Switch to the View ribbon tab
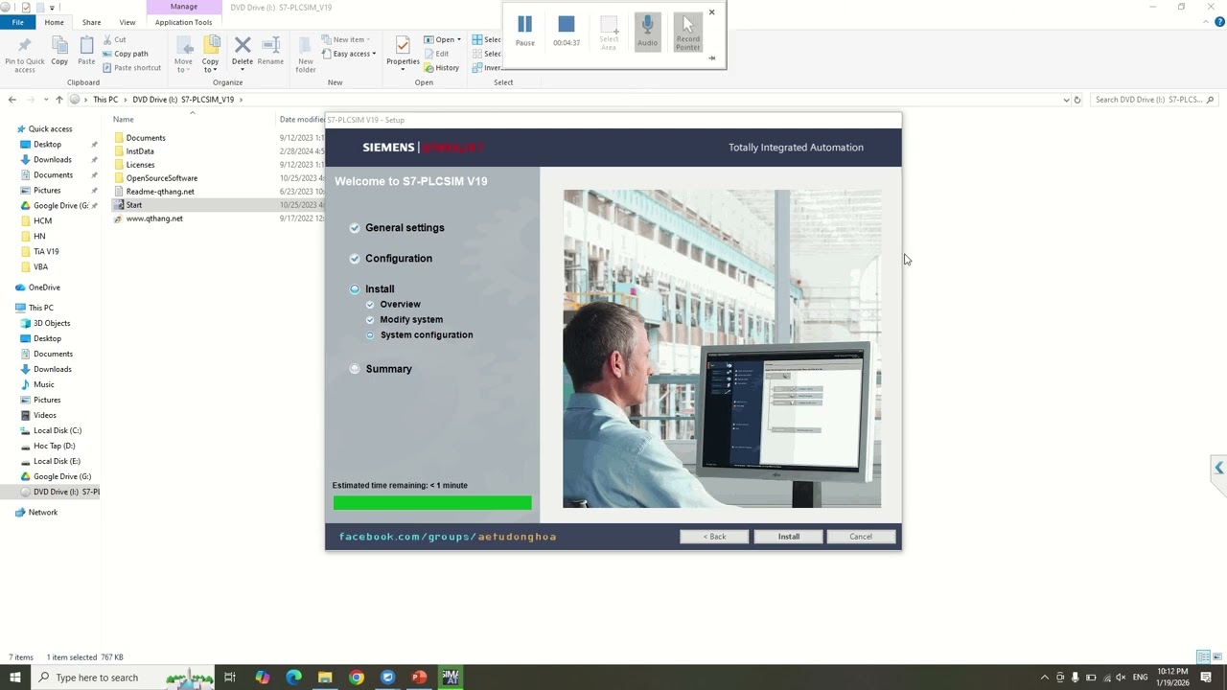 point(127,22)
